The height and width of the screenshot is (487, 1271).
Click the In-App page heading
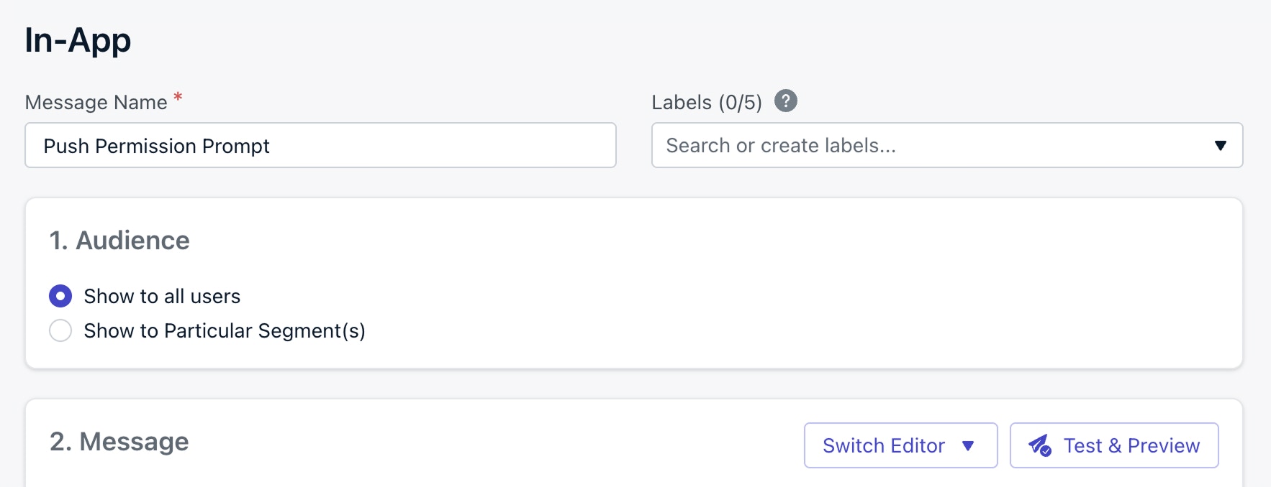click(x=78, y=40)
